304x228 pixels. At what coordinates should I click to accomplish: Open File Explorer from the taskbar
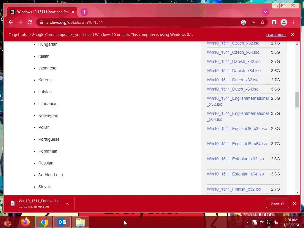click(x=80, y=222)
